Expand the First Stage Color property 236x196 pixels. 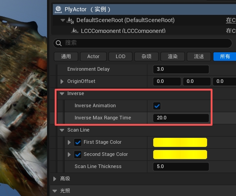[69, 142]
